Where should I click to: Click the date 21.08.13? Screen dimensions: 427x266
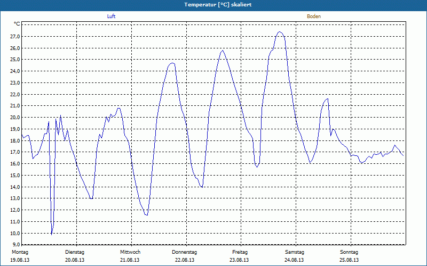tap(130, 260)
